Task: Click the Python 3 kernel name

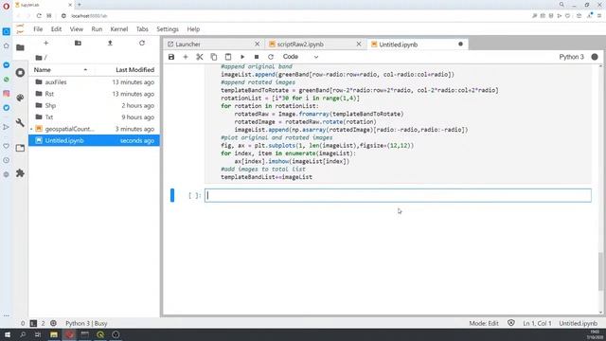Action: coord(571,57)
